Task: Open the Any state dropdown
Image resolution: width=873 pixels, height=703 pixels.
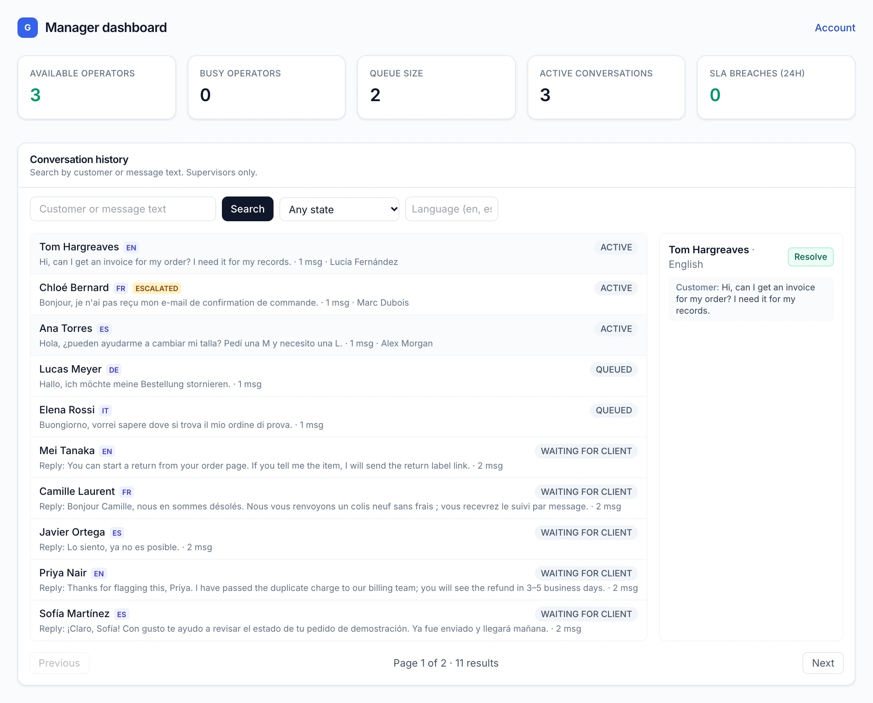Action: (339, 209)
